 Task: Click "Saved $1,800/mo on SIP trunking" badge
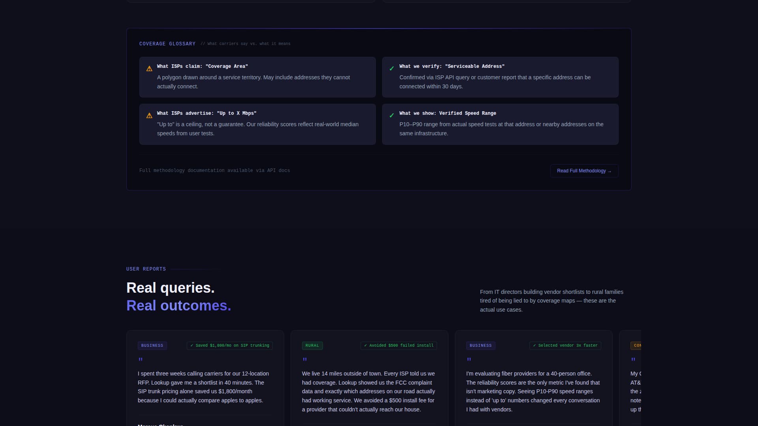[x=230, y=346]
